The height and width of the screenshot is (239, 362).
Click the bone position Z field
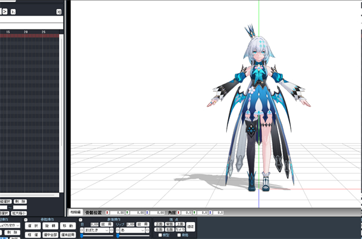coord(157,212)
